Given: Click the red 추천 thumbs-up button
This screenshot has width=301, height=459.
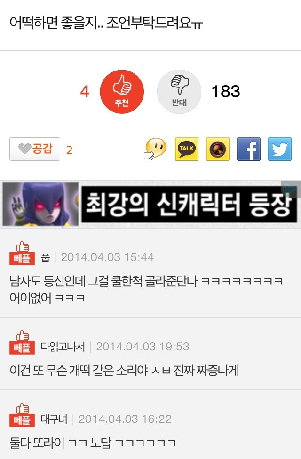Looking at the screenshot, I should [122, 92].
